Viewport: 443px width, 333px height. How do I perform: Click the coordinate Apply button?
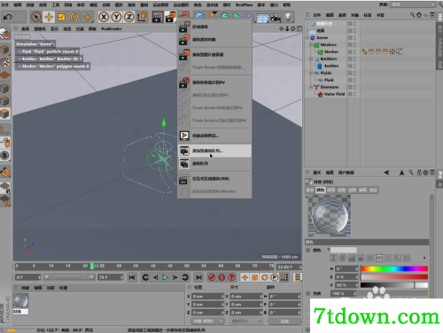click(x=284, y=321)
